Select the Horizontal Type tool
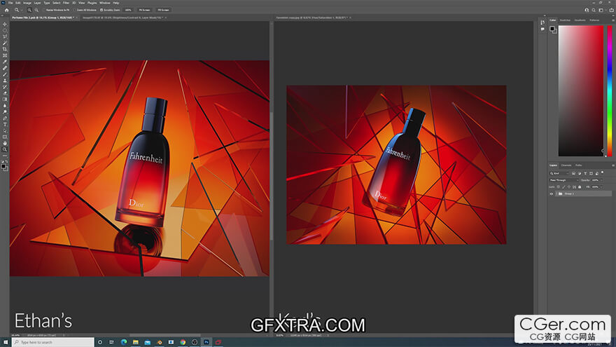This screenshot has width=616, height=347. (5, 124)
